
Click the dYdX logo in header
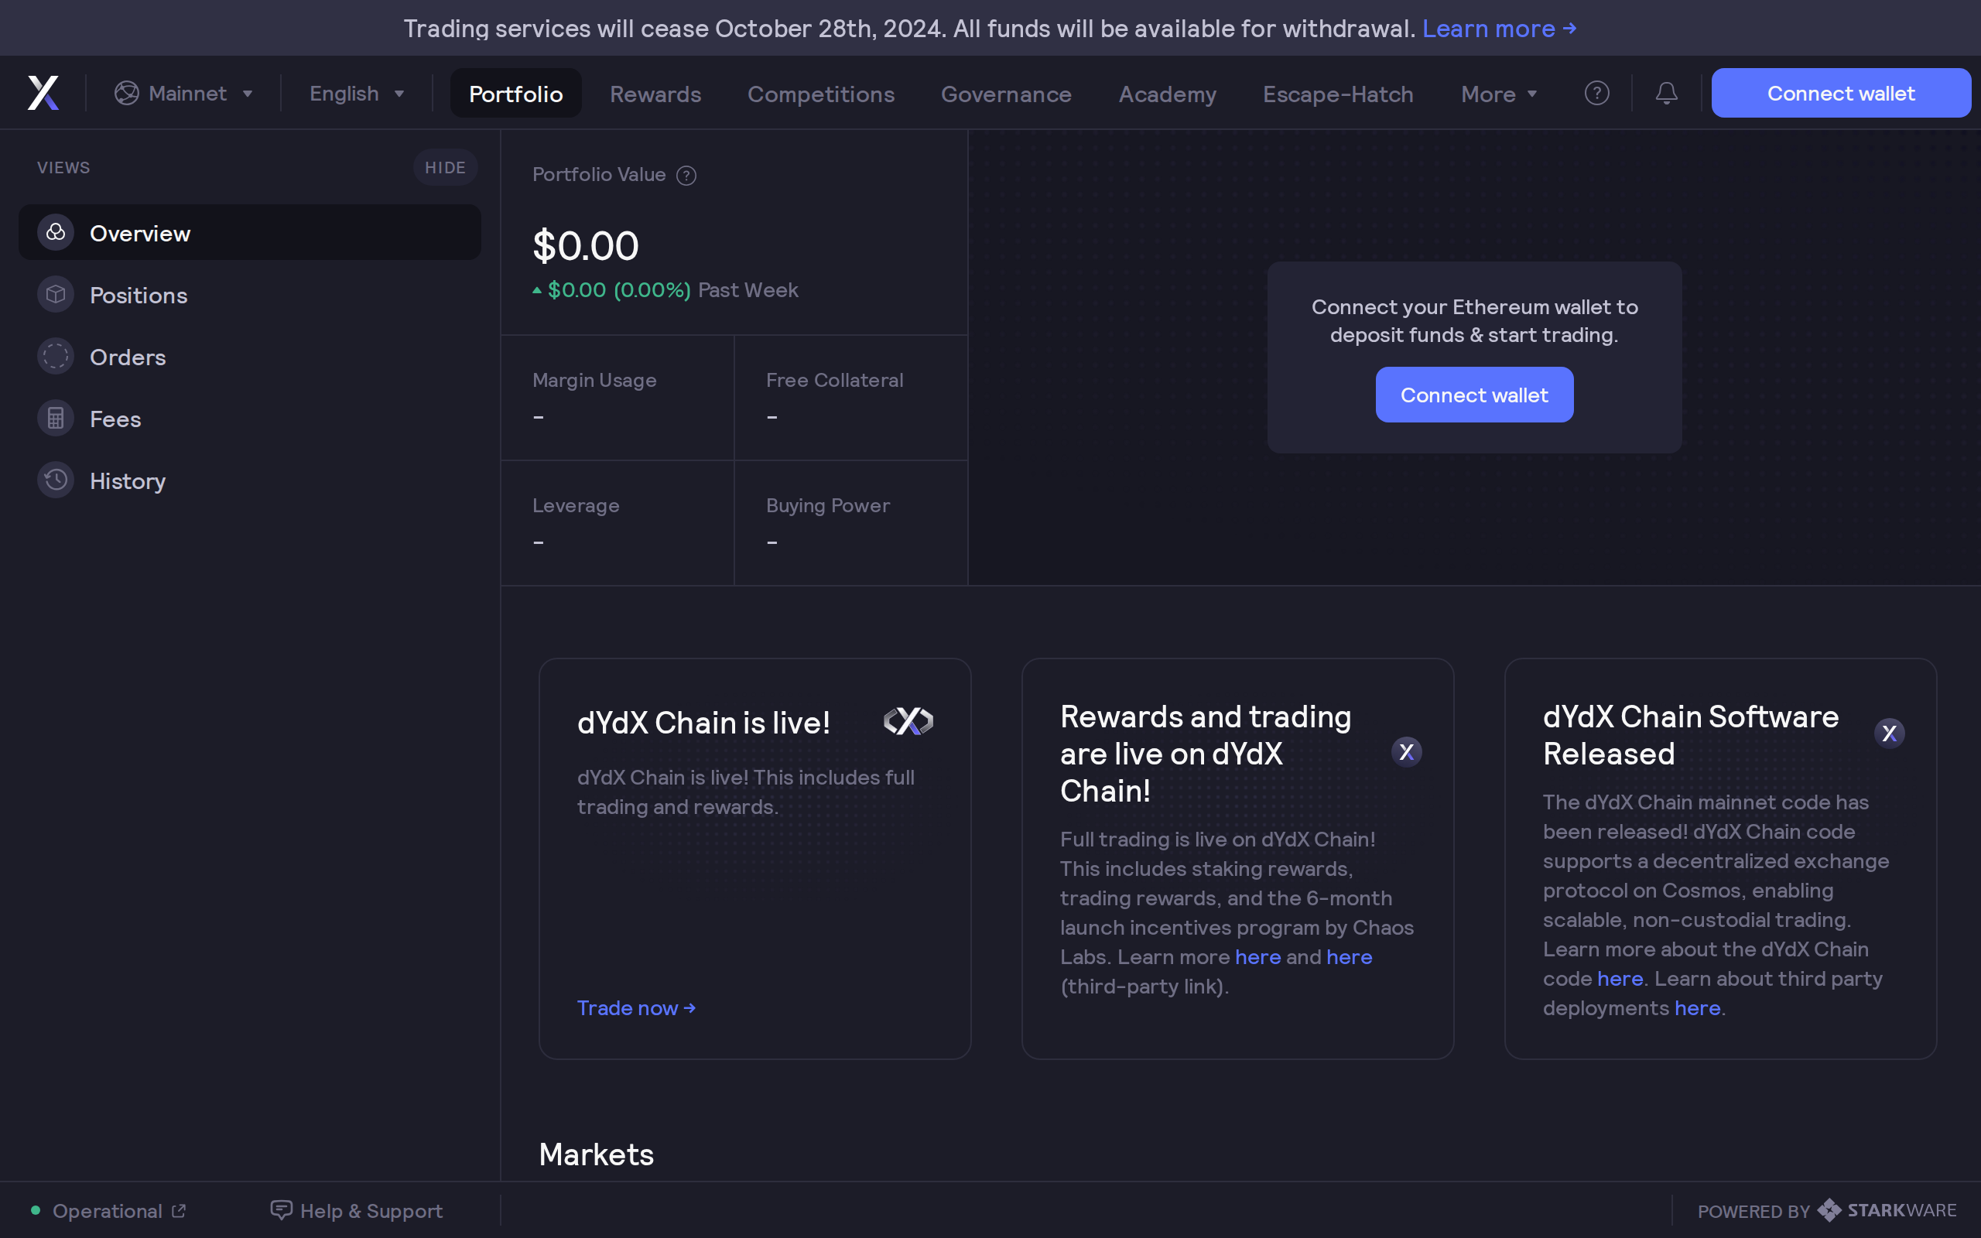pyautogui.click(x=43, y=94)
